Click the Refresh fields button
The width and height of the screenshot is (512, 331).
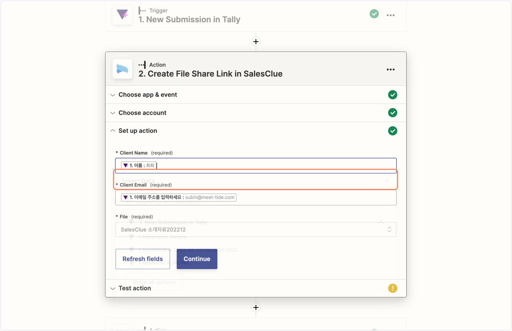[143, 259]
